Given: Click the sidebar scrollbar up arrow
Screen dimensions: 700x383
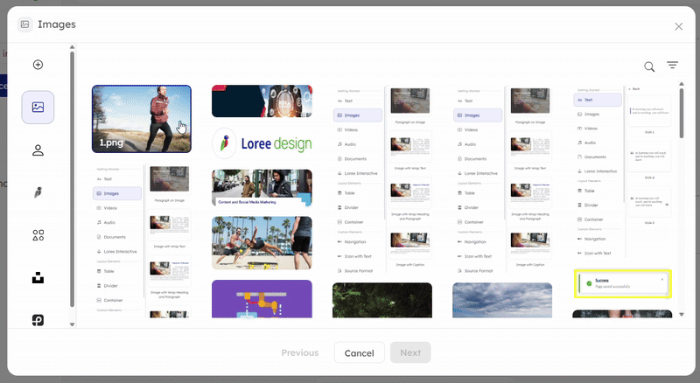Looking at the screenshot, I should pyautogui.click(x=72, y=47).
